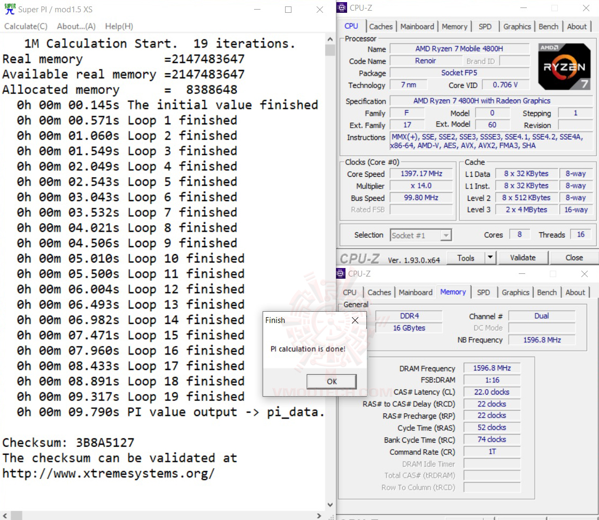Image resolution: width=599 pixels, height=520 pixels.
Task: Switch to SPD tab in upper CPU-Z window
Action: [x=485, y=26]
